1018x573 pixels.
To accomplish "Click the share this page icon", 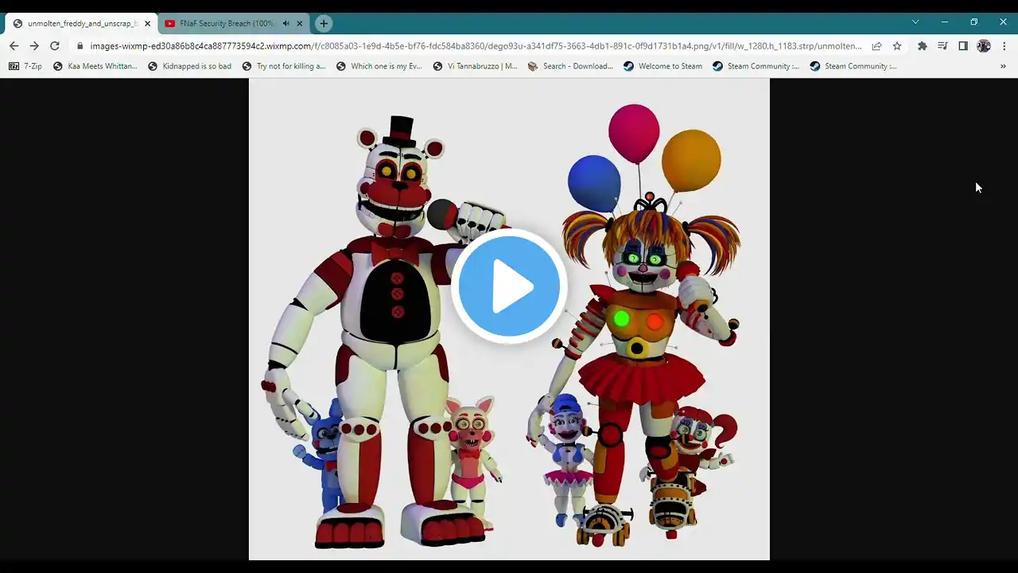I will [x=876, y=46].
